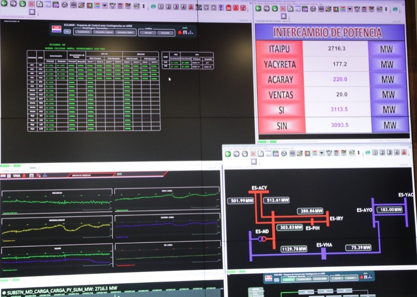Image resolution: width=417 pixels, height=297 pixels.
Task: Click the red alarm bell in the VHA trends panel header
Action: pos(24,176)
